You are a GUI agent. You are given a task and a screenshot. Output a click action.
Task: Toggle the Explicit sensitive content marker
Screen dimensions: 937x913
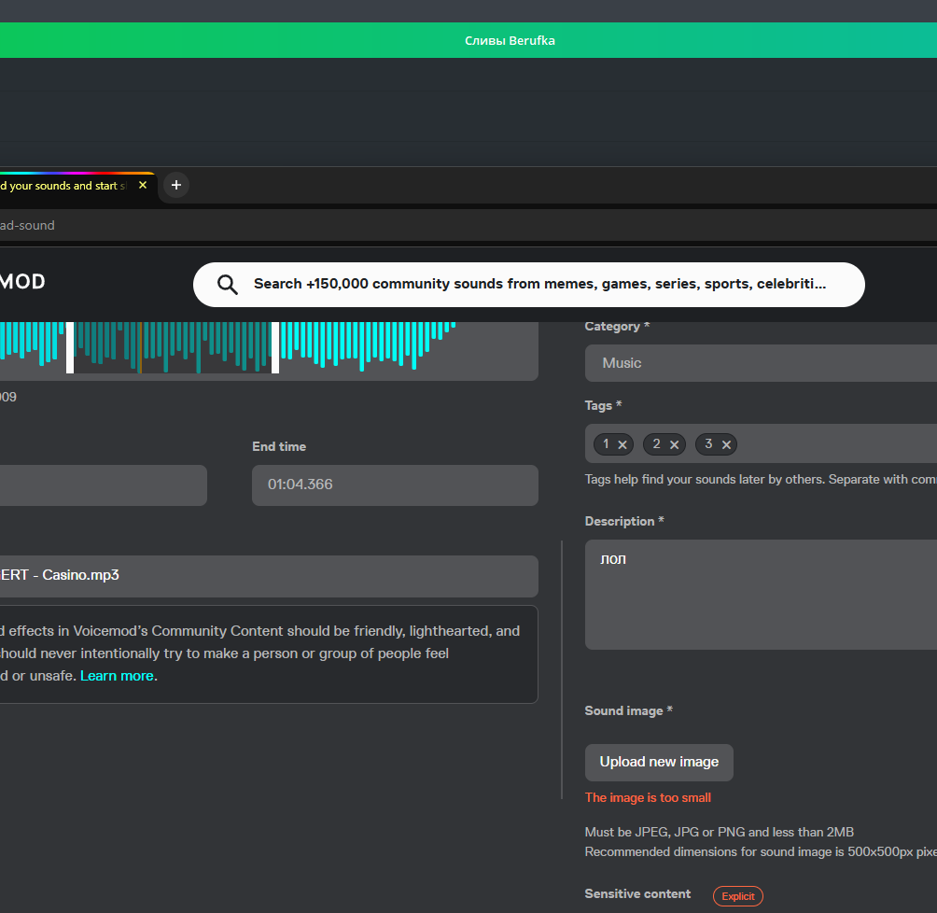click(737, 895)
